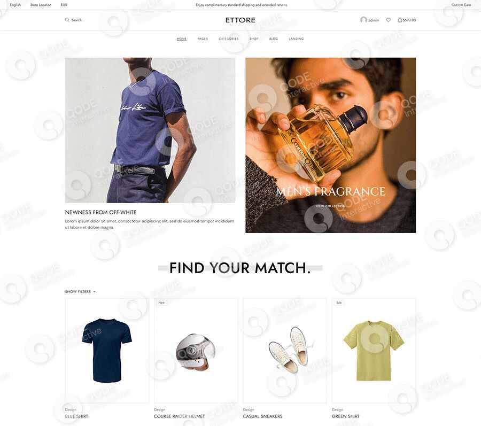Click View Collection on fragrance banner

coord(330,206)
